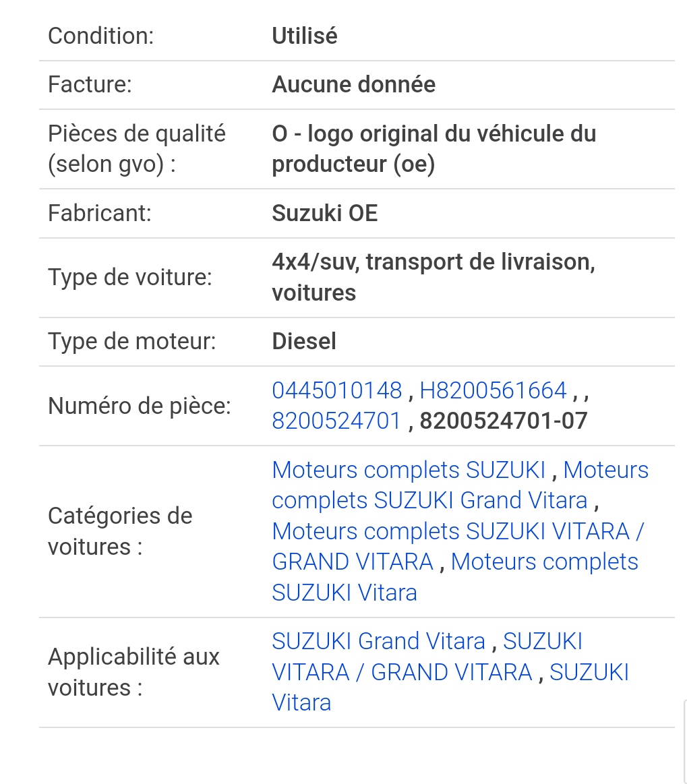
Task: Open part number 0445010148 link
Action: [336, 390]
